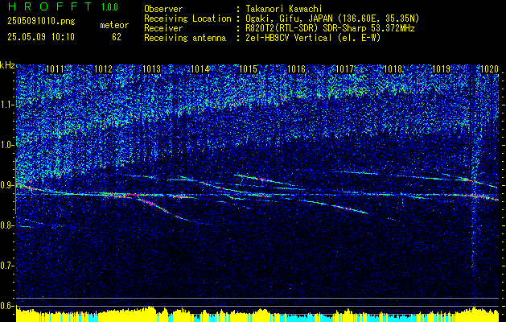Click the 'Receiving Location' label
Image resolution: width=506 pixels, height=322 pixels.
coord(187,19)
